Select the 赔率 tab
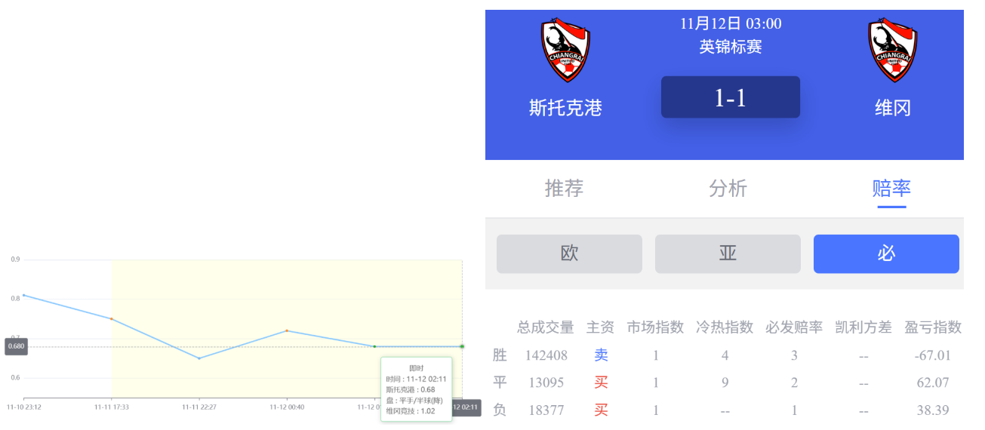Image resolution: width=985 pixels, height=430 pixels. point(891,188)
